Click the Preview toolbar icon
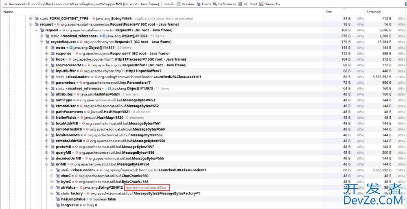The height and width of the screenshot is (209, 407). (x=179, y=4)
